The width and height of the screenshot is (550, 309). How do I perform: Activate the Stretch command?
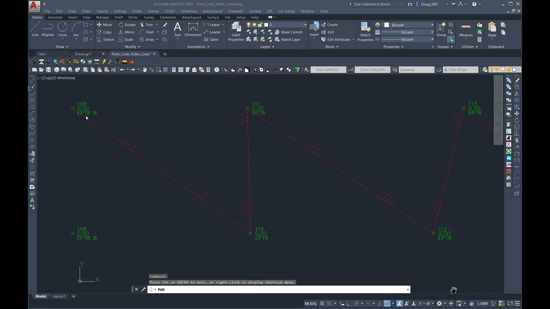[105, 39]
